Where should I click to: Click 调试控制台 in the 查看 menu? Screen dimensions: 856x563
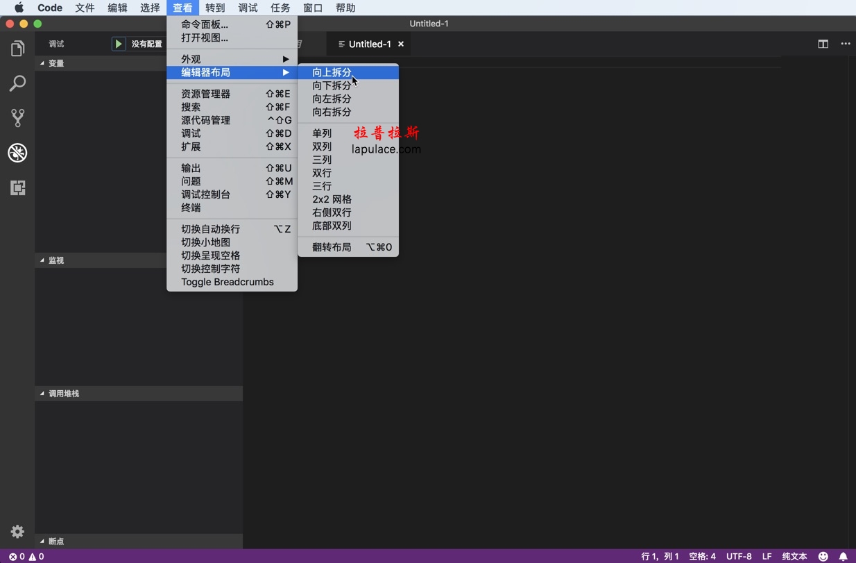pos(232,194)
